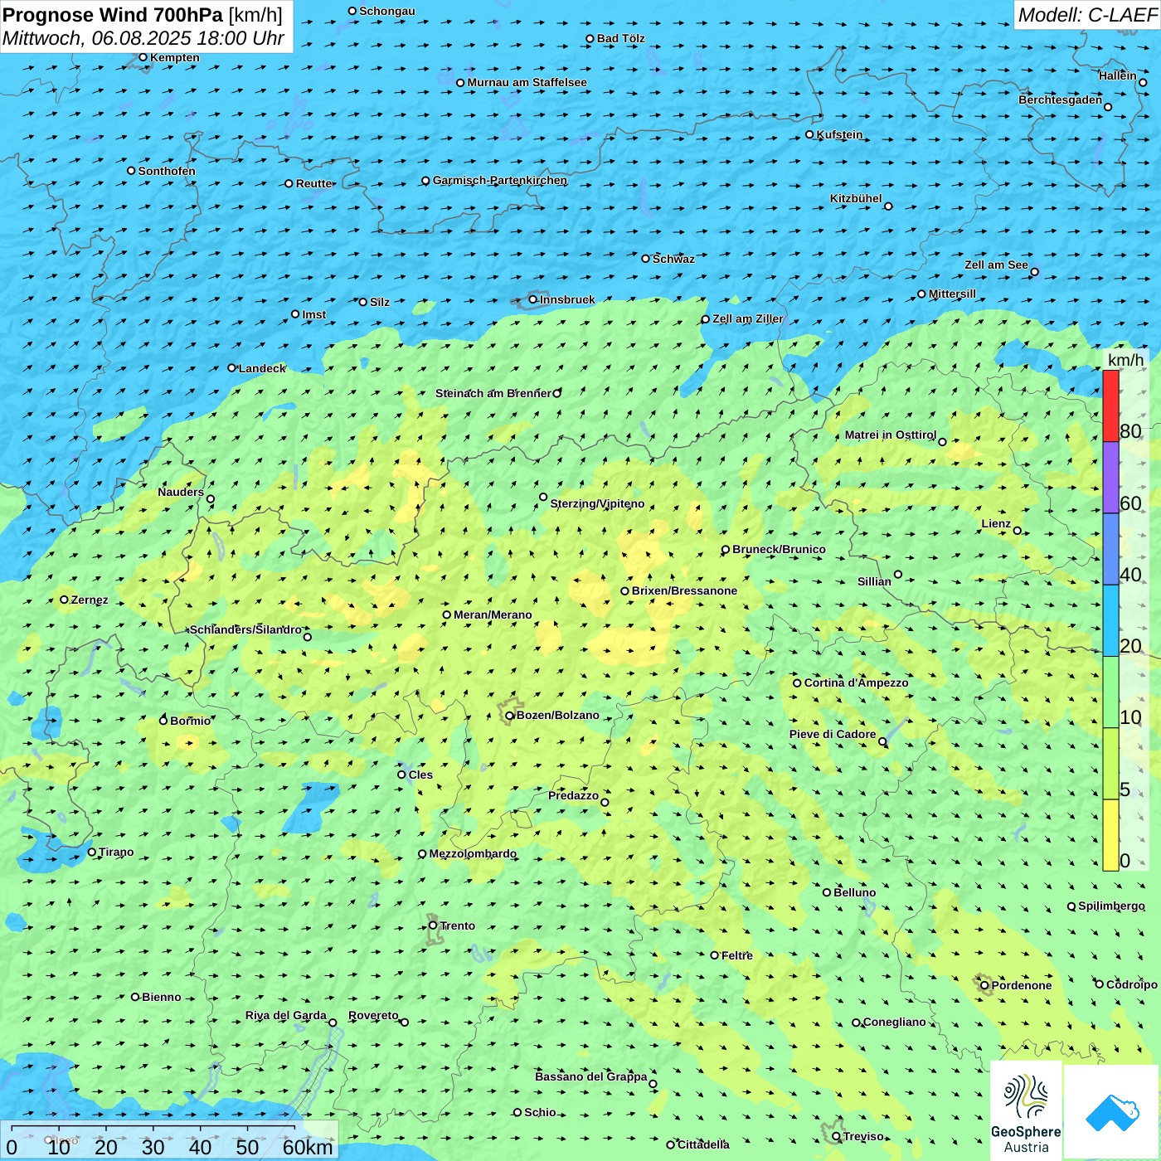The width and height of the screenshot is (1161, 1161).
Task: Click the 'Prognose Wind 700hPa [km/h]' title
Action: 143,15
